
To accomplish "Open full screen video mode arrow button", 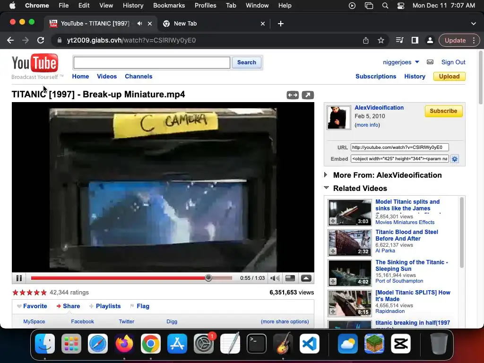I will 306,278.
